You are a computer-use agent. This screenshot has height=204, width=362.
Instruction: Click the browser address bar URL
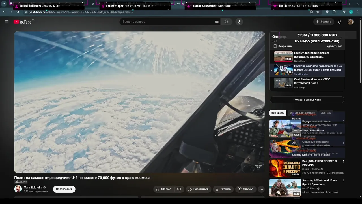coord(81,12)
